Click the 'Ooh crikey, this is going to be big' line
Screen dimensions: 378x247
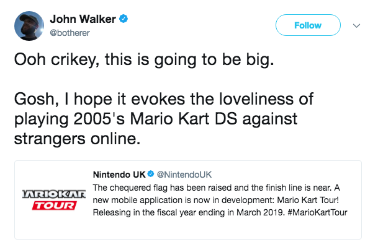(x=144, y=59)
